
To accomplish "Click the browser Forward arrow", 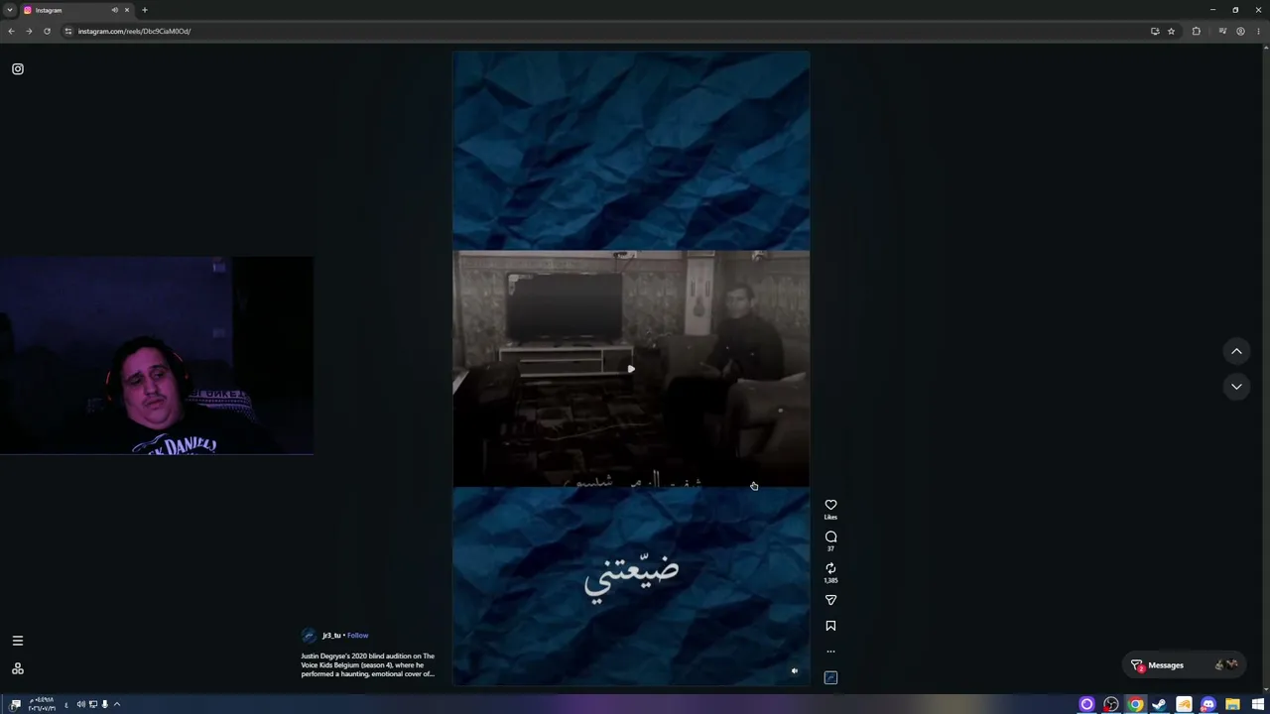I will 29,31.
